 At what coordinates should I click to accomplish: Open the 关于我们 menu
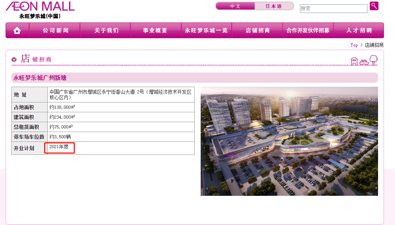[x=106, y=31]
